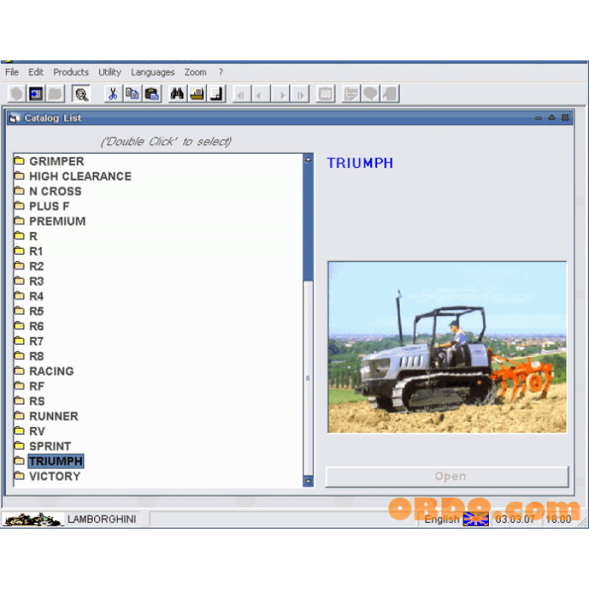Select the R8 catalog folder
This screenshot has height=589, width=589.
(x=29, y=356)
